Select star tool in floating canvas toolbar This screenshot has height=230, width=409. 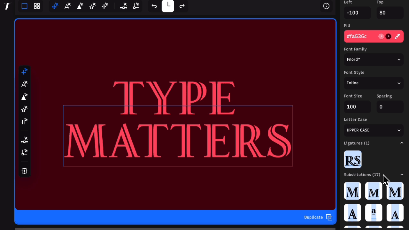pyautogui.click(x=24, y=109)
